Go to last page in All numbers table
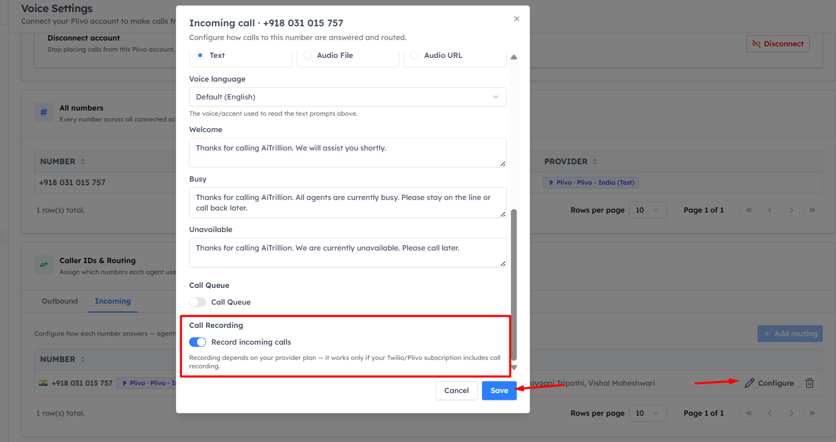 [812, 210]
